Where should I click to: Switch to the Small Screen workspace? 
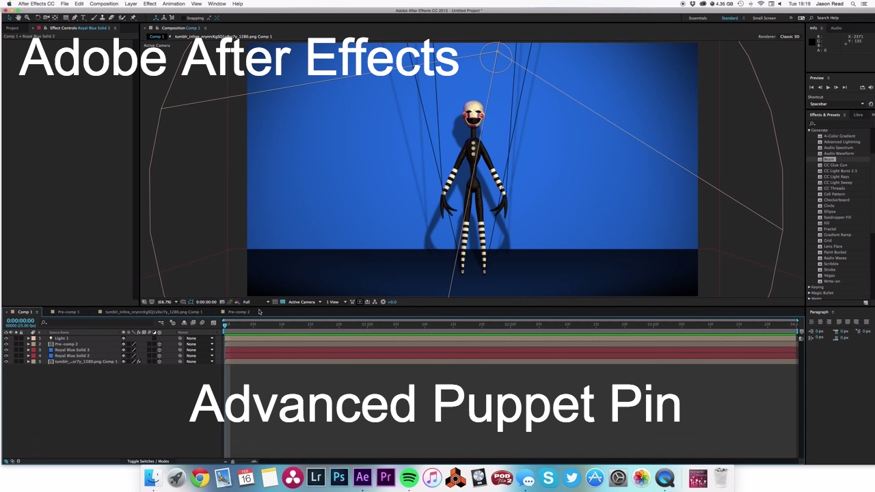(764, 18)
